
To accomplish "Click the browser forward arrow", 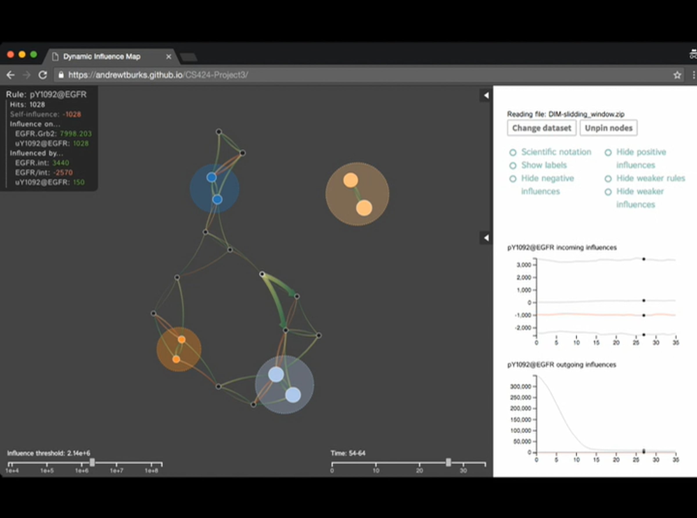I will tap(27, 75).
